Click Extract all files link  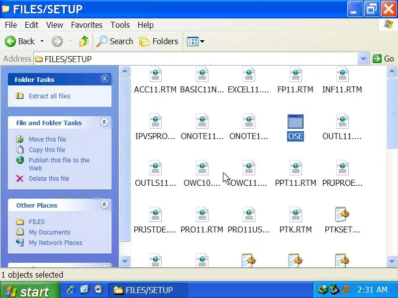[49, 96]
